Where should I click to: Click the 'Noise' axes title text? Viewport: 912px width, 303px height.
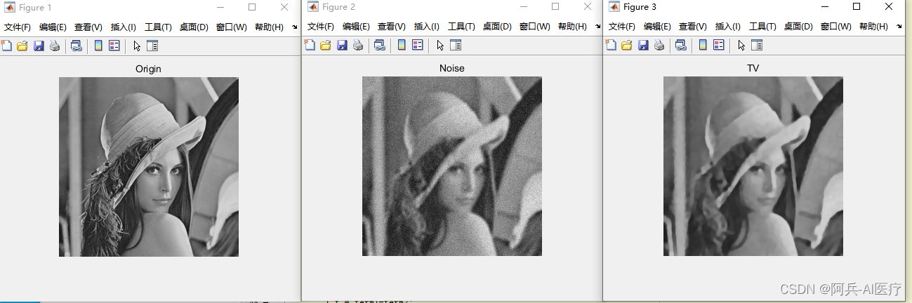coord(452,68)
